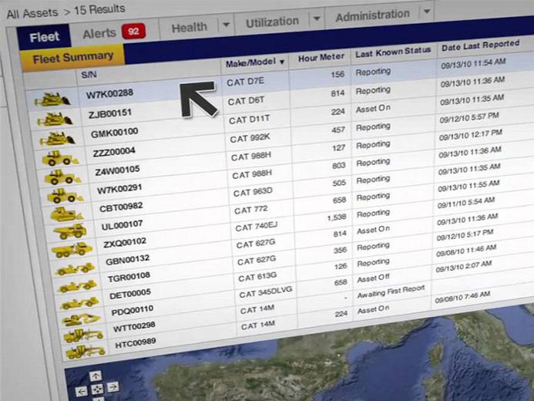Screen dimensions: 534x401
Task: Select serial number UL000107
Action: click(x=122, y=225)
